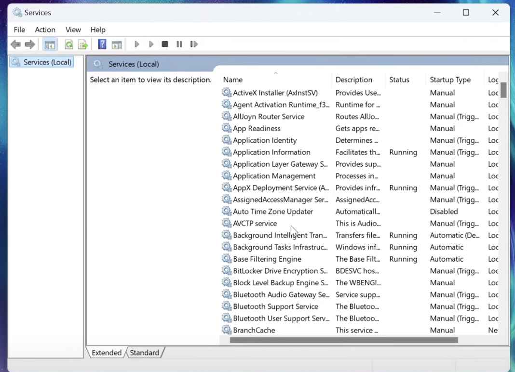Open Help via the blue question mark icon

[102, 44]
